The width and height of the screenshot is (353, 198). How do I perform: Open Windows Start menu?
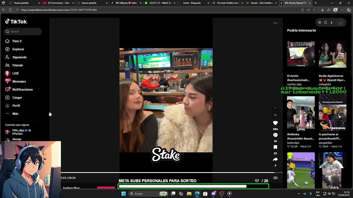[124, 194]
